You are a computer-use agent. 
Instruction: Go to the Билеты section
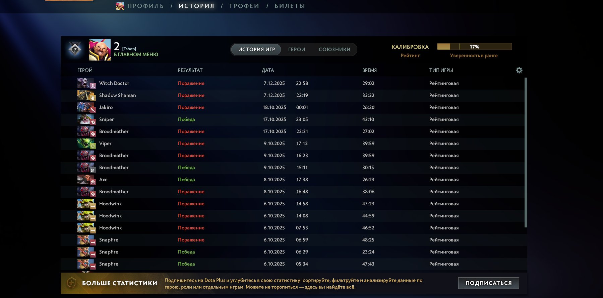(x=290, y=6)
